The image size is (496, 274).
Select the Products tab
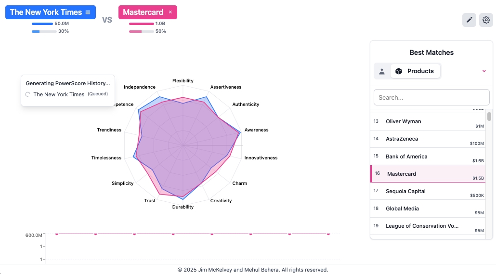[x=415, y=71]
